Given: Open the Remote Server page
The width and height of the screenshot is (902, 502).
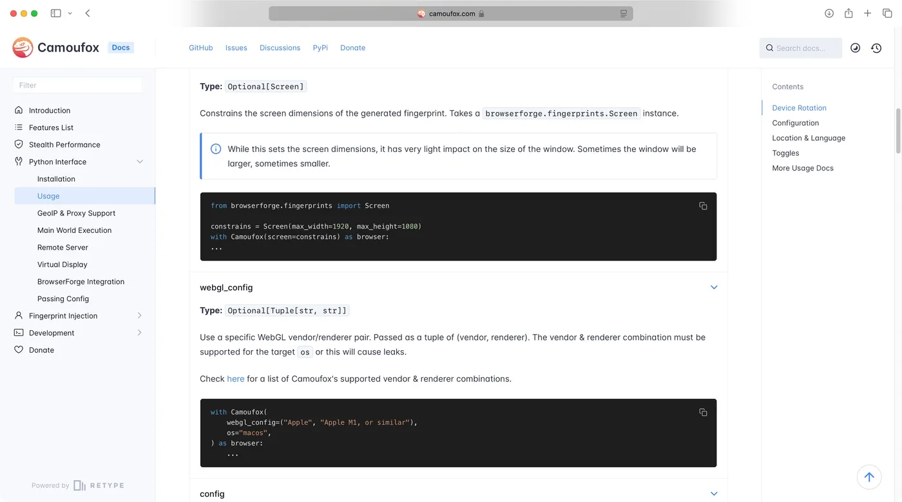Looking at the screenshot, I should click(62, 247).
